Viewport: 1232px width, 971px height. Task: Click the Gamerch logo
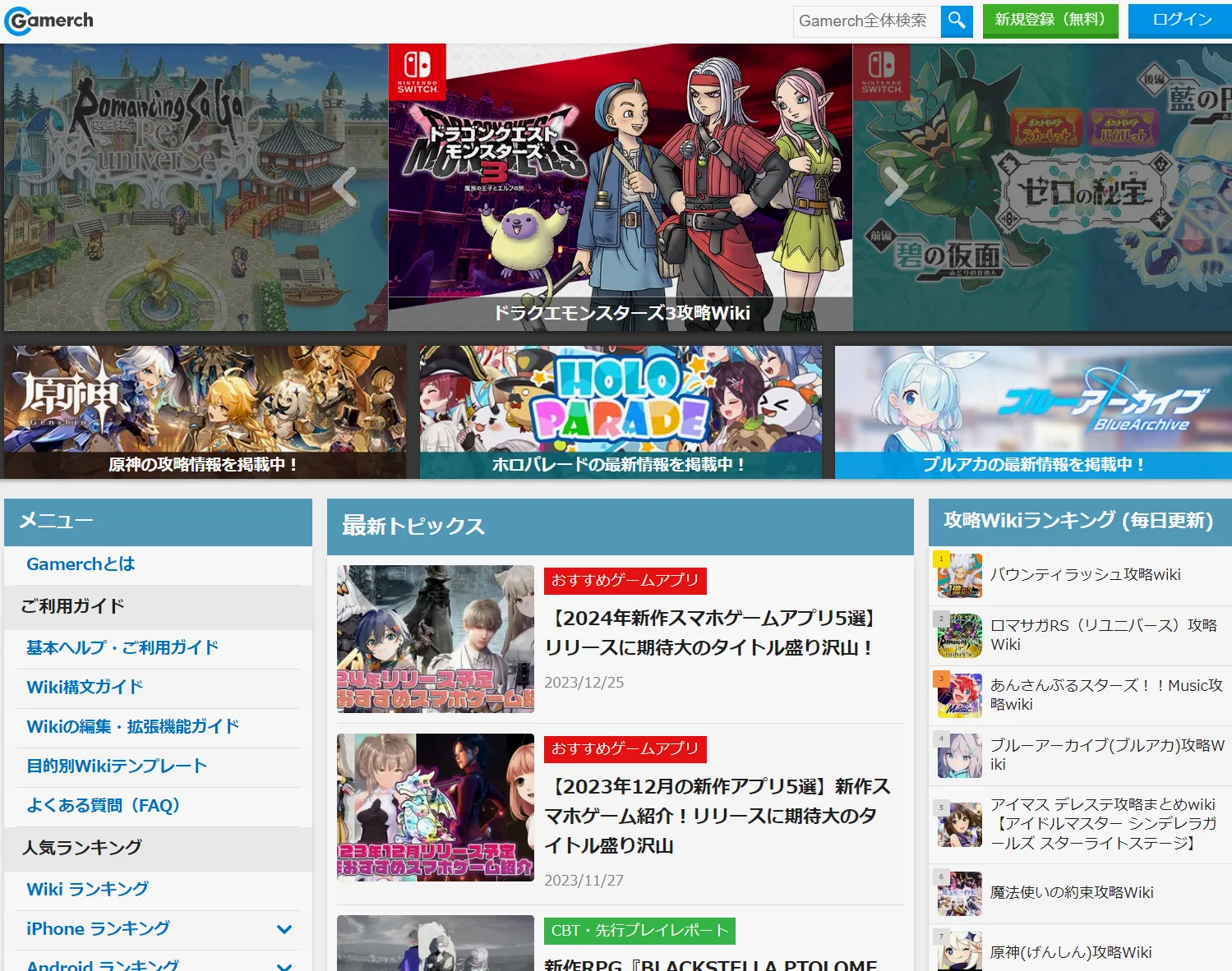(x=49, y=21)
